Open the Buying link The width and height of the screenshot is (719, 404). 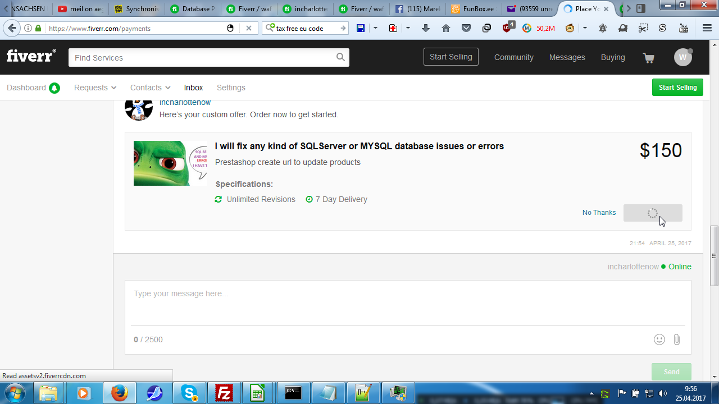tap(613, 57)
